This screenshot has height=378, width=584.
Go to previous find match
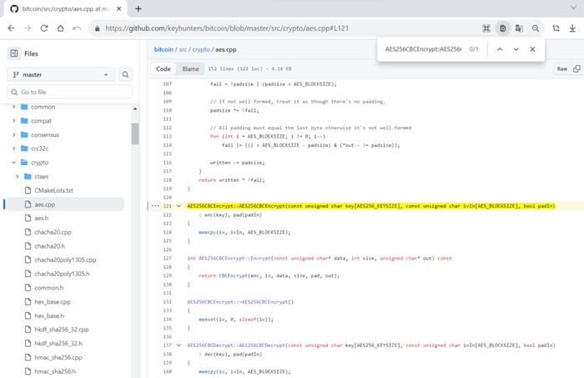point(499,49)
